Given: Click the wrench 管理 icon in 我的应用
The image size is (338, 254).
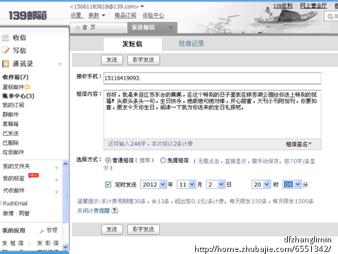Looking at the screenshot, I should point(42,231).
